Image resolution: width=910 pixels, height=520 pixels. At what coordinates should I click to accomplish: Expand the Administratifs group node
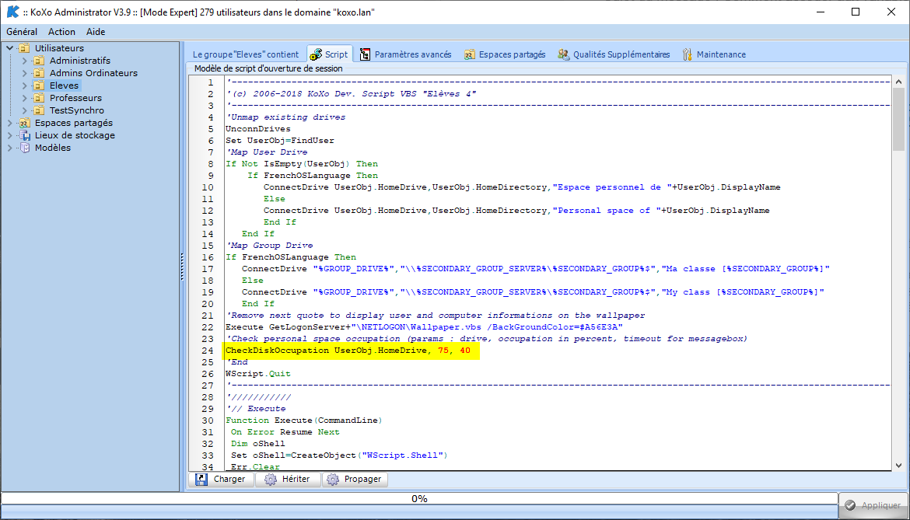(24, 61)
